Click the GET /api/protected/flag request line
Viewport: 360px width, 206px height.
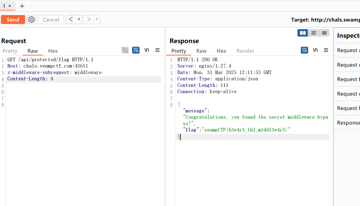(x=50, y=60)
